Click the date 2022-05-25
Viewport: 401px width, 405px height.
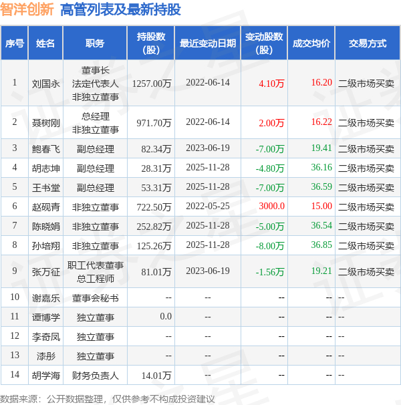[x=208, y=206]
